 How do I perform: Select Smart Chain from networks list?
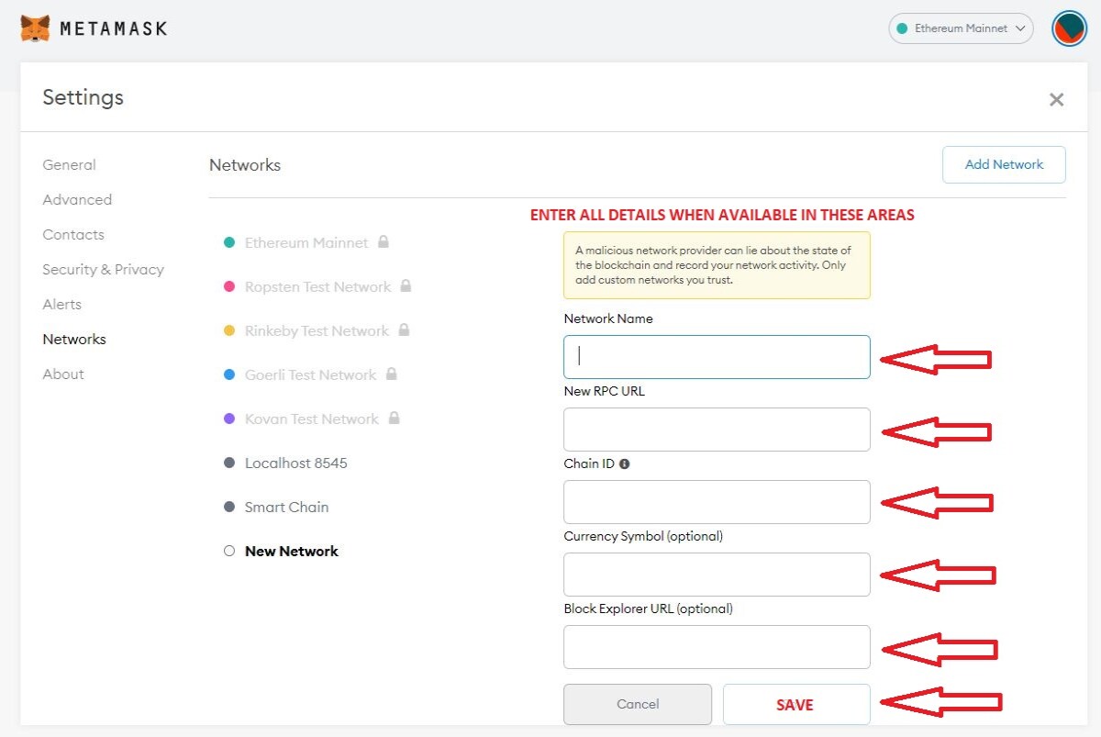click(286, 507)
